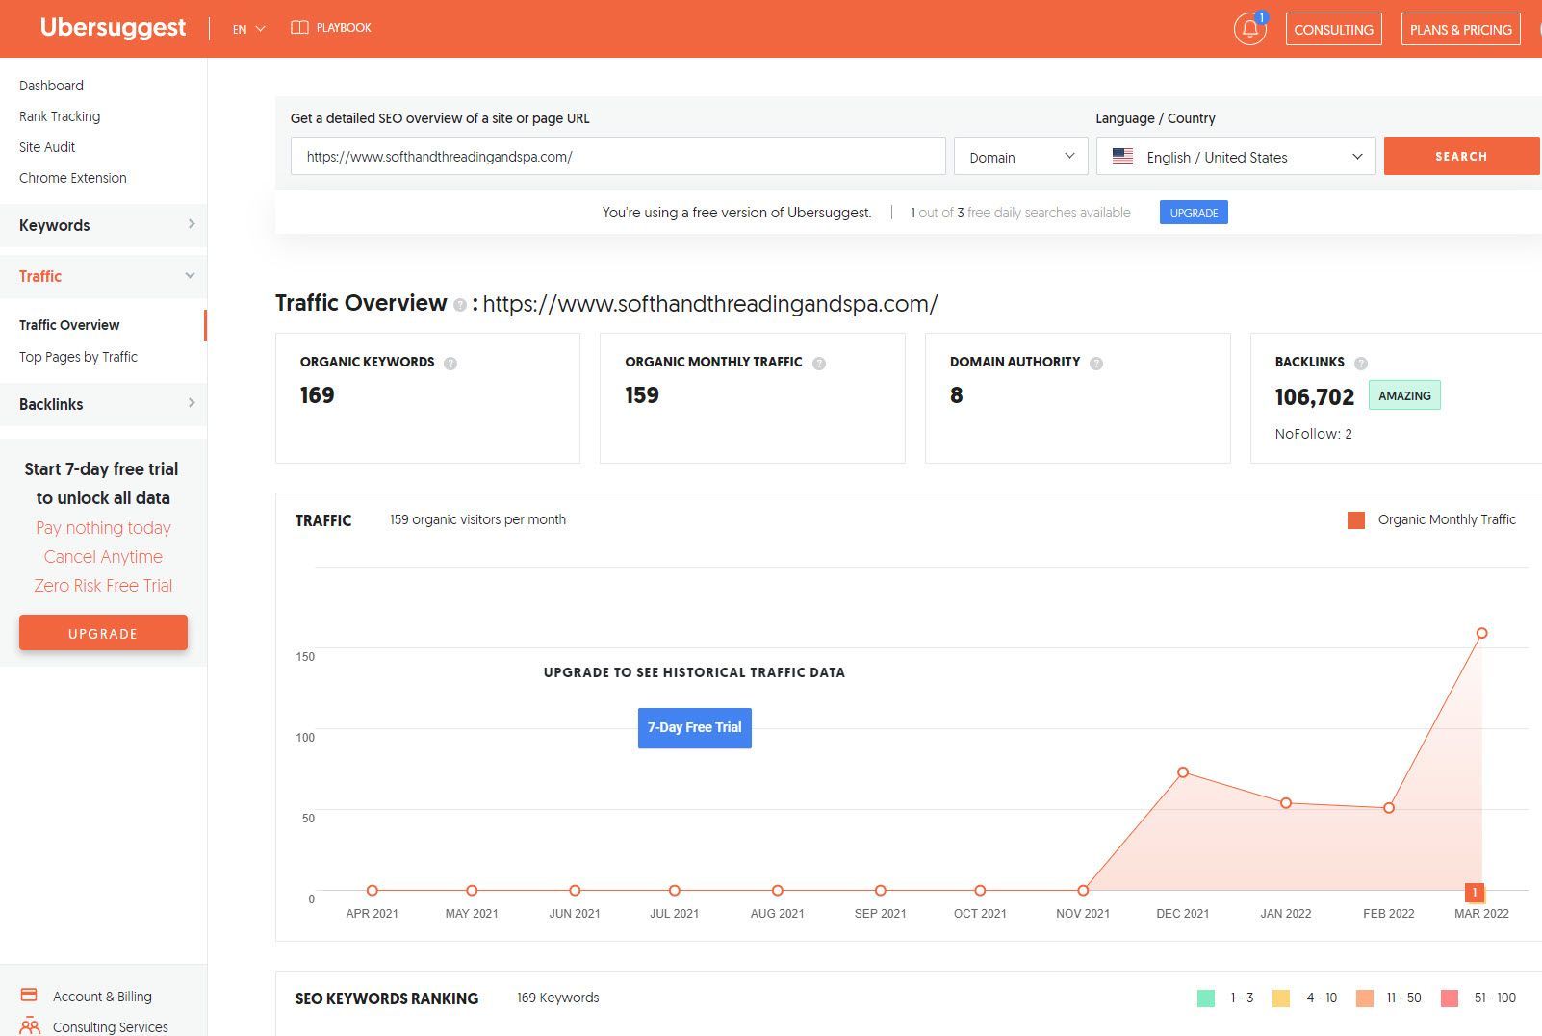Click the backlinks value 106,702
The width and height of the screenshot is (1542, 1036).
tap(1314, 397)
